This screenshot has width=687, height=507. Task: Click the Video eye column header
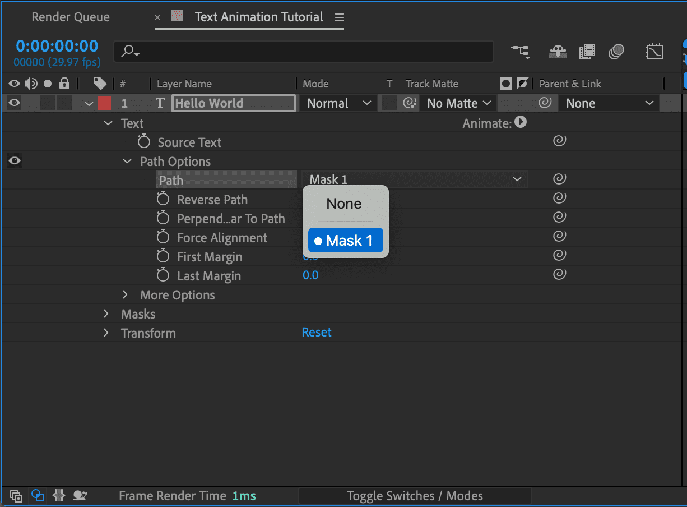click(x=15, y=84)
